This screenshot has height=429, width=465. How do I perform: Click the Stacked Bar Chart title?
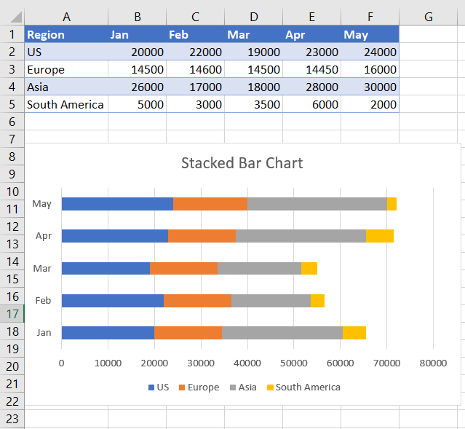coord(242,163)
